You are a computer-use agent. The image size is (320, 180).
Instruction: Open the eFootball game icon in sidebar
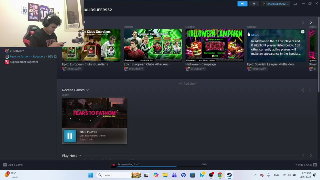(7, 51)
